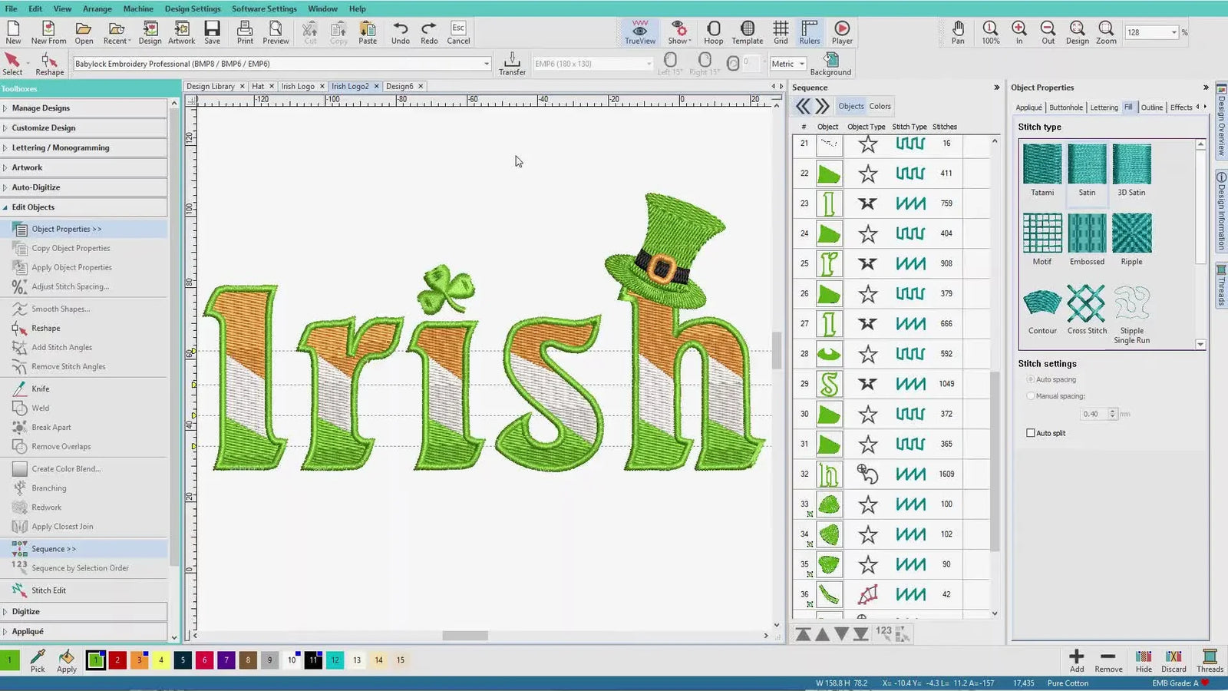Open the Software Settings menu
Image resolution: width=1228 pixels, height=691 pixels.
pos(264,8)
